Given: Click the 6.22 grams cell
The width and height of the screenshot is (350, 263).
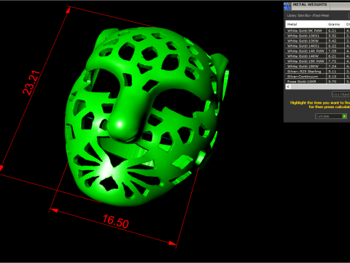Looking at the screenshot, I should pos(335,46).
